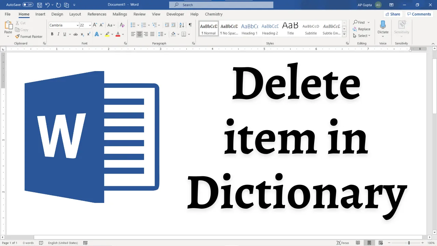
Task: Click the Multilevel List icon
Action: [x=155, y=25]
